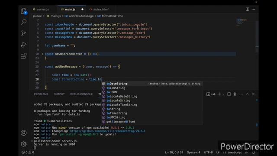Select toJSON suggestion
This screenshot has width=277, height=156.
(152, 92)
